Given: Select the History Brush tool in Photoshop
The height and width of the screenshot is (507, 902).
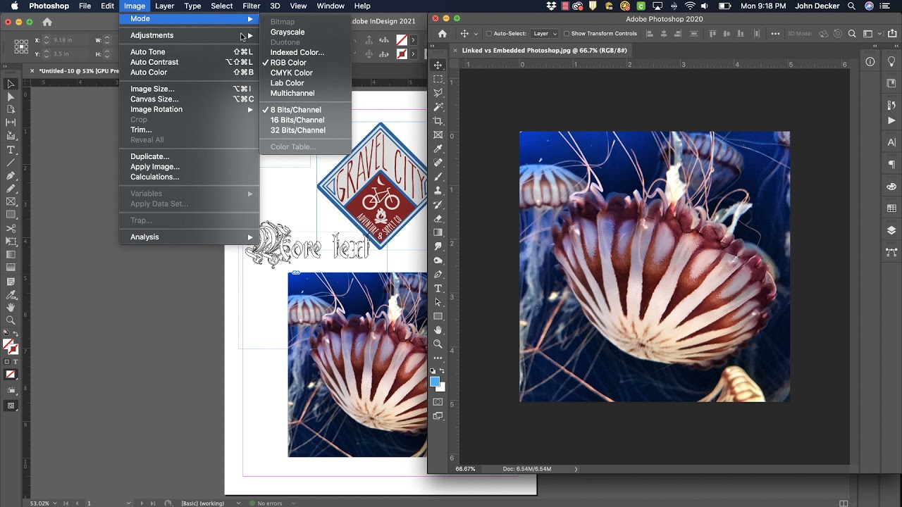Looking at the screenshot, I should point(438,204).
